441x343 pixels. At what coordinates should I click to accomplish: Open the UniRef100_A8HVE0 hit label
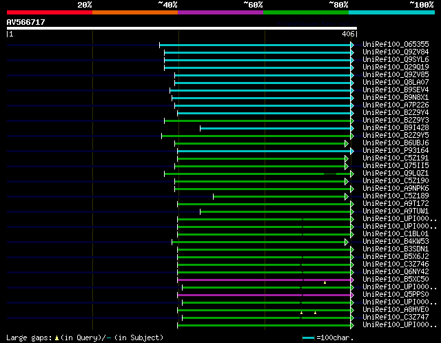[x=396, y=309]
